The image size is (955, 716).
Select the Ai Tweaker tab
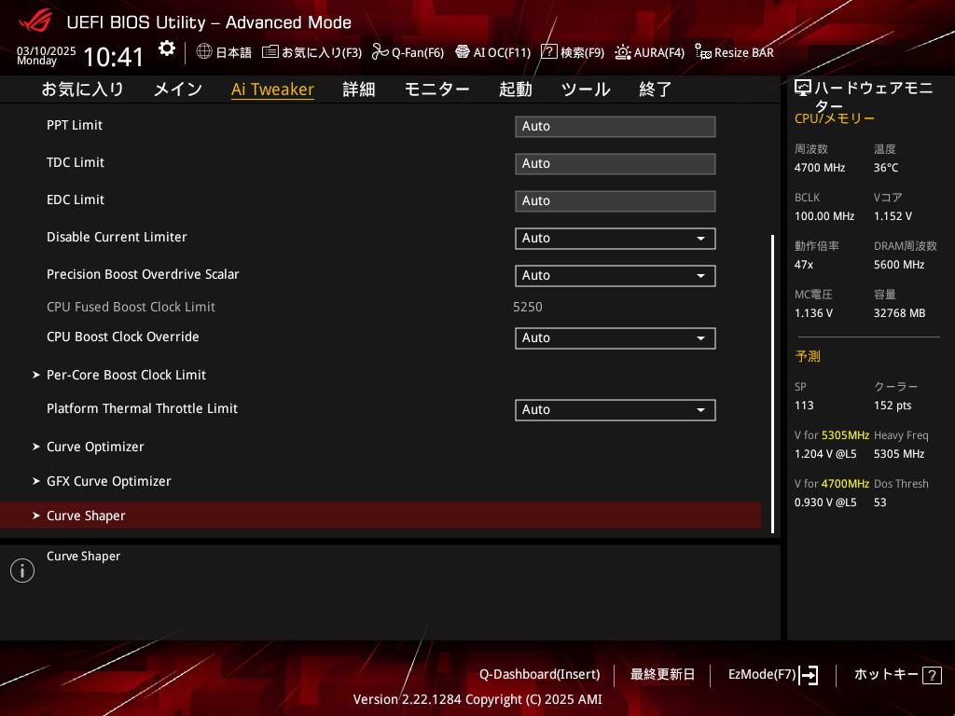coord(272,89)
